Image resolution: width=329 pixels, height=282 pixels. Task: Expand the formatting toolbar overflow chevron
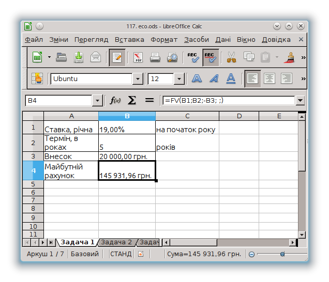(x=303, y=79)
